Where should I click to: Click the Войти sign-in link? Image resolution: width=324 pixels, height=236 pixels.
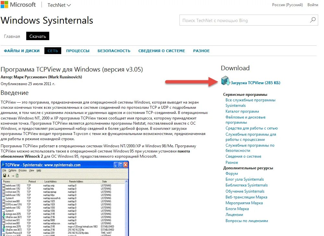pyautogui.click(x=313, y=5)
